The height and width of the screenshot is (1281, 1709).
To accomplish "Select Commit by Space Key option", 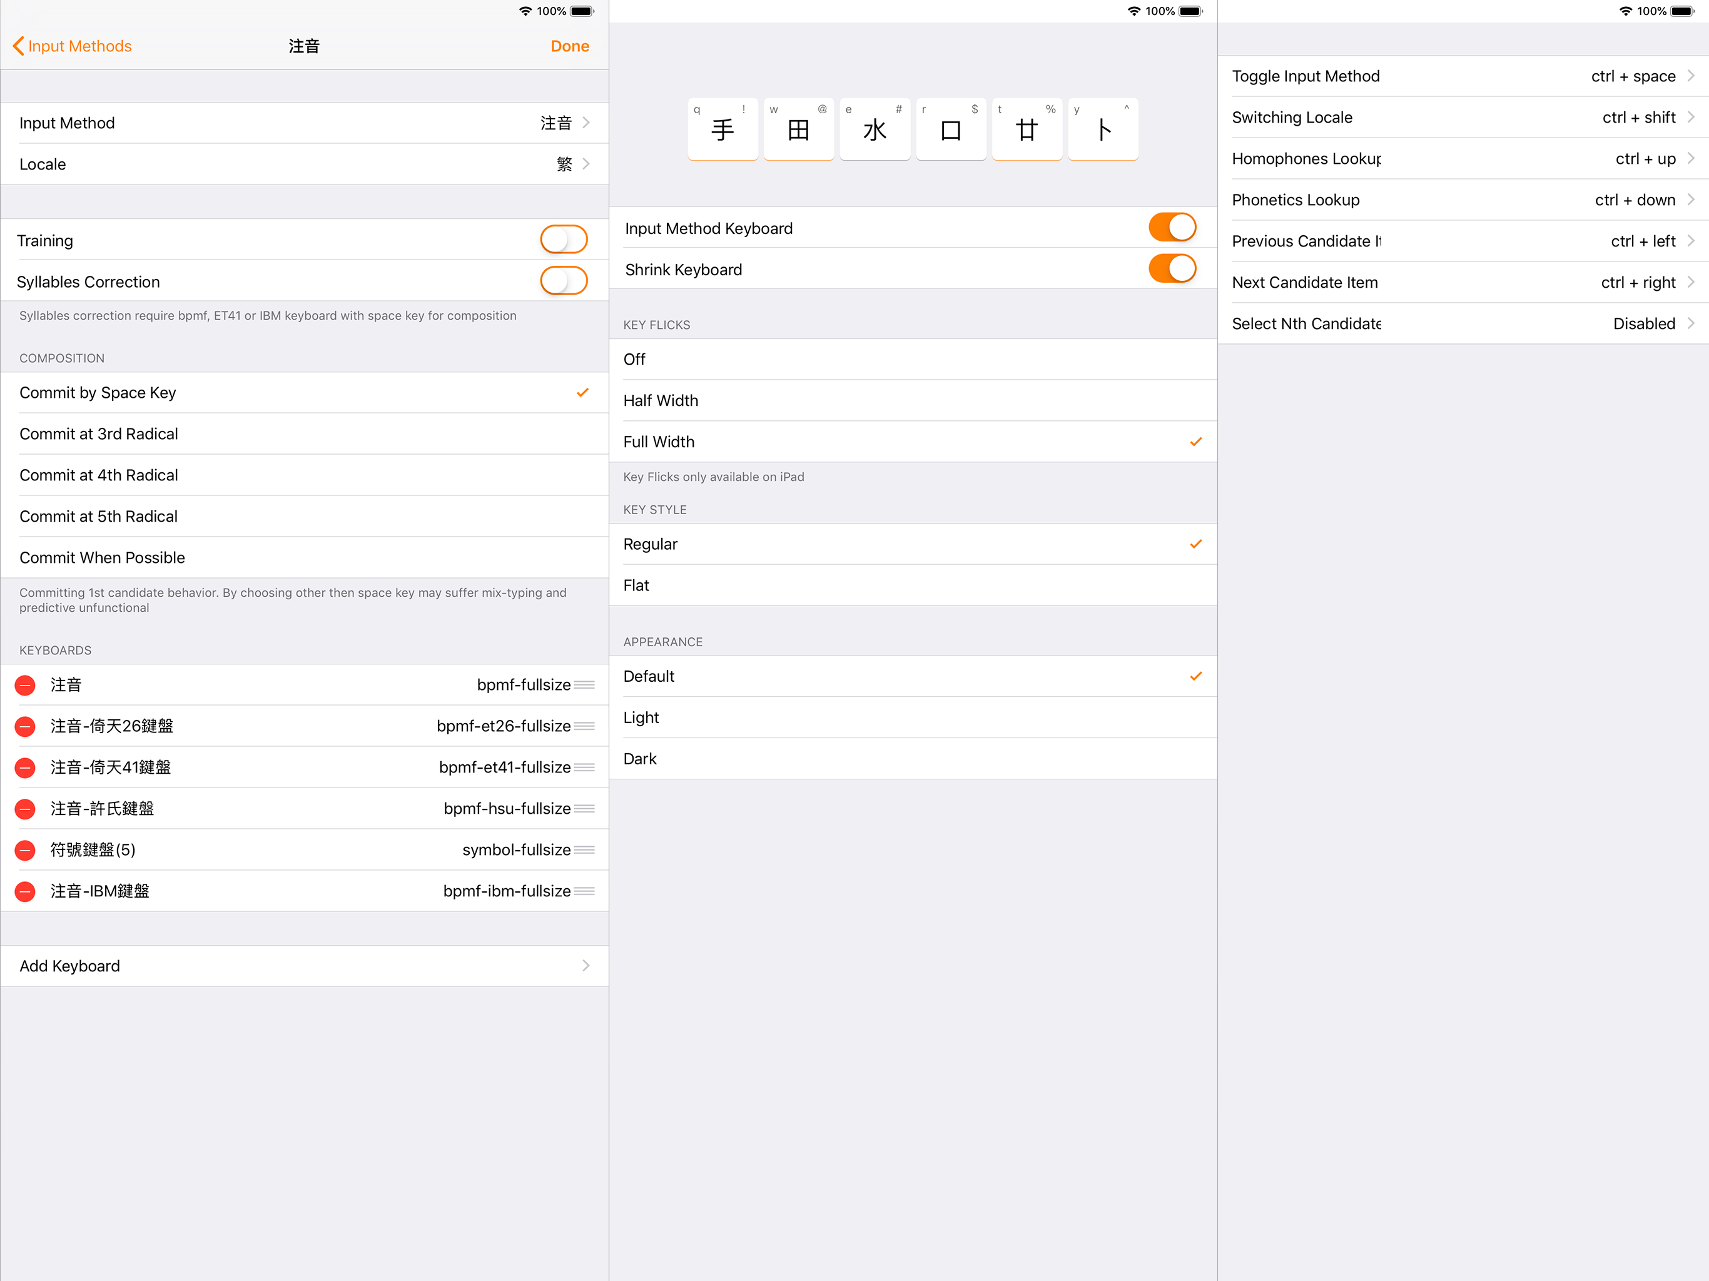I will pos(305,392).
